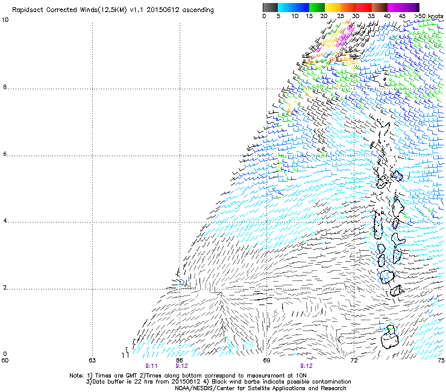
Task: Click the yellow 20-25 knots legend segment
Action: coord(333,7)
